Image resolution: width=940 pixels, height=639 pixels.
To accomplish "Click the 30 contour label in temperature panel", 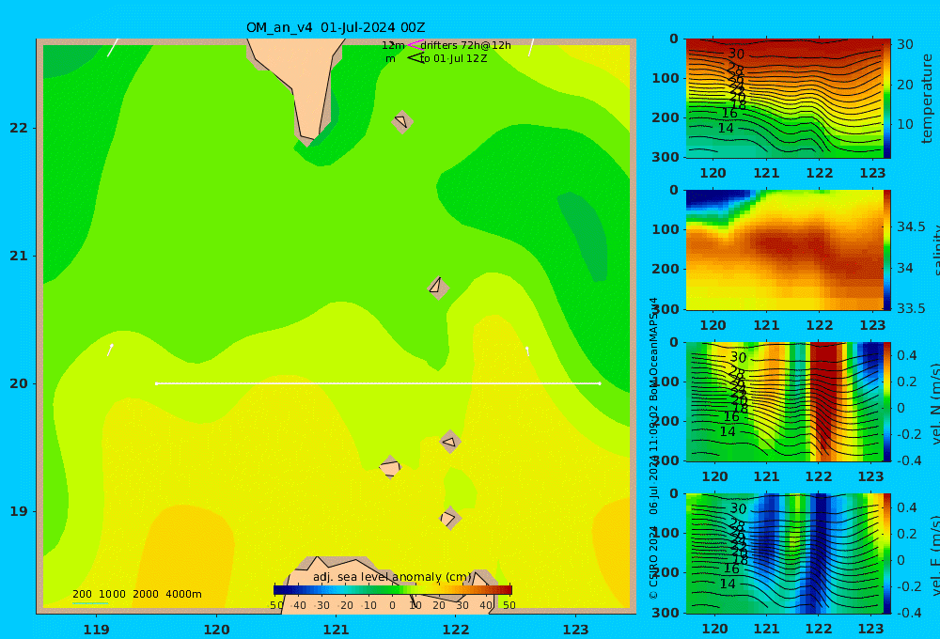I will coord(736,54).
